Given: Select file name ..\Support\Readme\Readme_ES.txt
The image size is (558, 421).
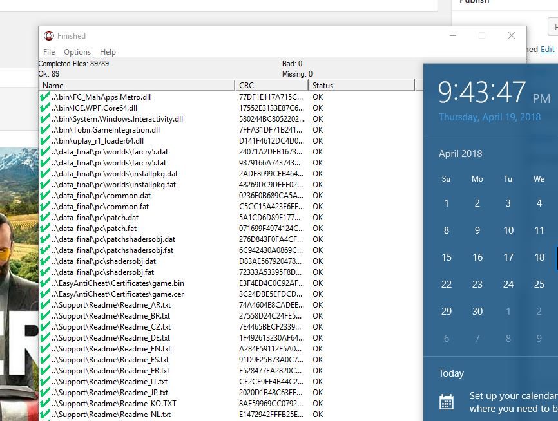Looking at the screenshot, I should tap(110, 360).
